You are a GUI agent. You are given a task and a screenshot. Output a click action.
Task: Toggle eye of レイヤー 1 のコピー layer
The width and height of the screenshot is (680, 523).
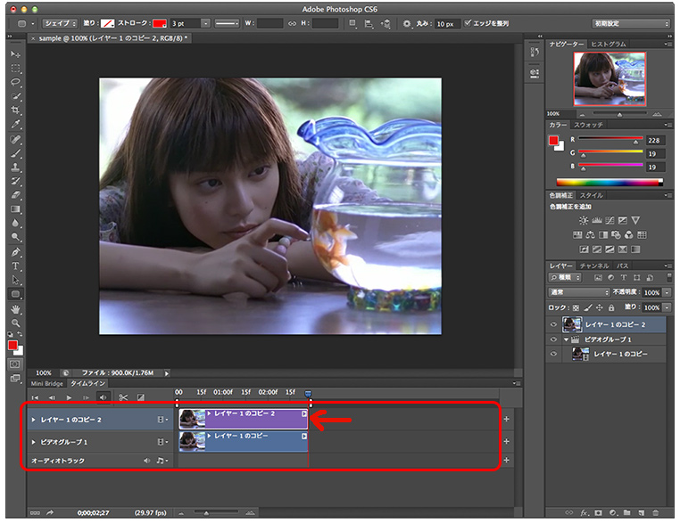pyautogui.click(x=553, y=354)
